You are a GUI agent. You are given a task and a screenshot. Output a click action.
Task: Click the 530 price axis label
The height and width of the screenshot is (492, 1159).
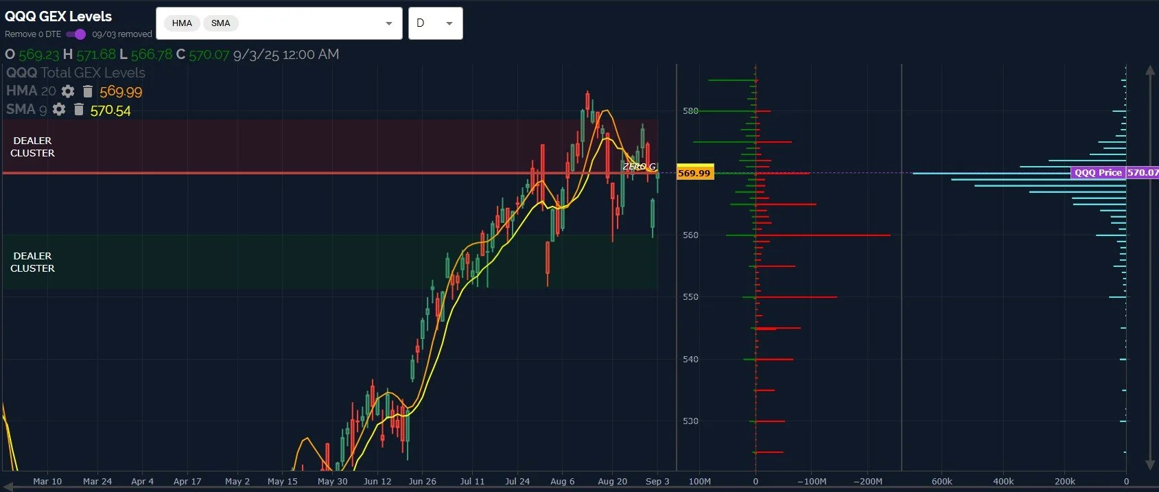click(x=690, y=421)
